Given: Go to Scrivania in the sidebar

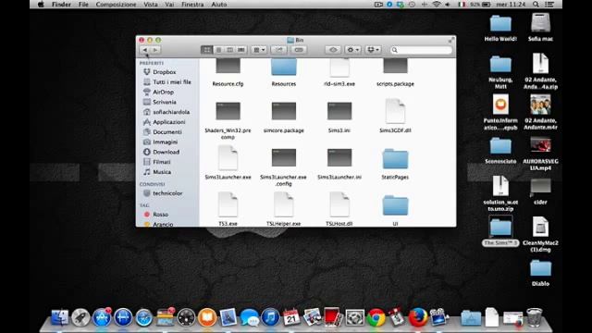Looking at the screenshot, I should pos(165,102).
